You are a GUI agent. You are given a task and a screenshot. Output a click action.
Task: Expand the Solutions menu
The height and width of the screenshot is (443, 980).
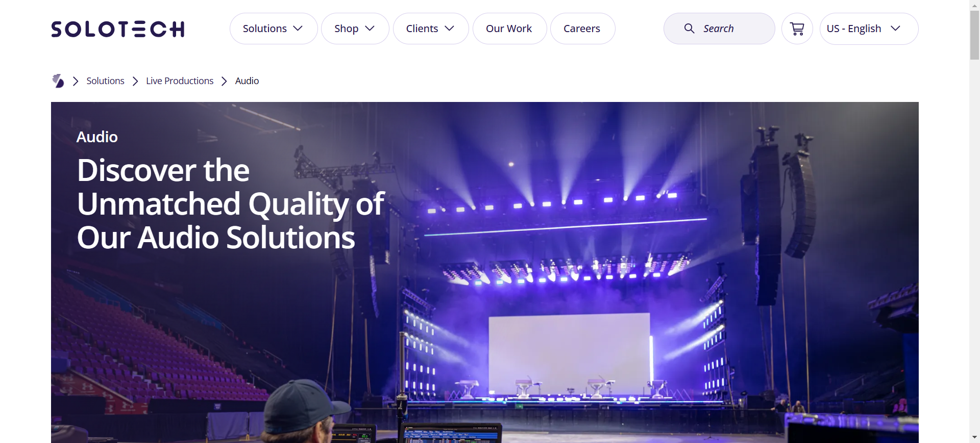pyautogui.click(x=274, y=29)
